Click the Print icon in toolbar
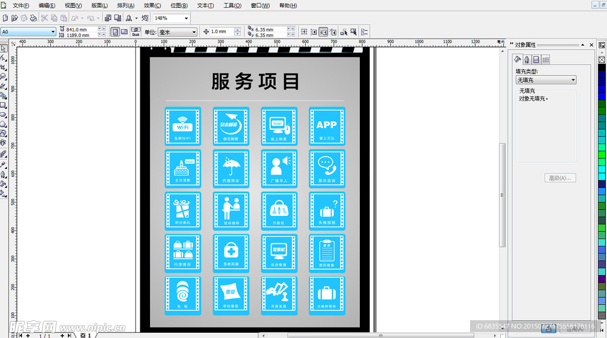Image resolution: width=607 pixels, height=338 pixels. pos(33,18)
